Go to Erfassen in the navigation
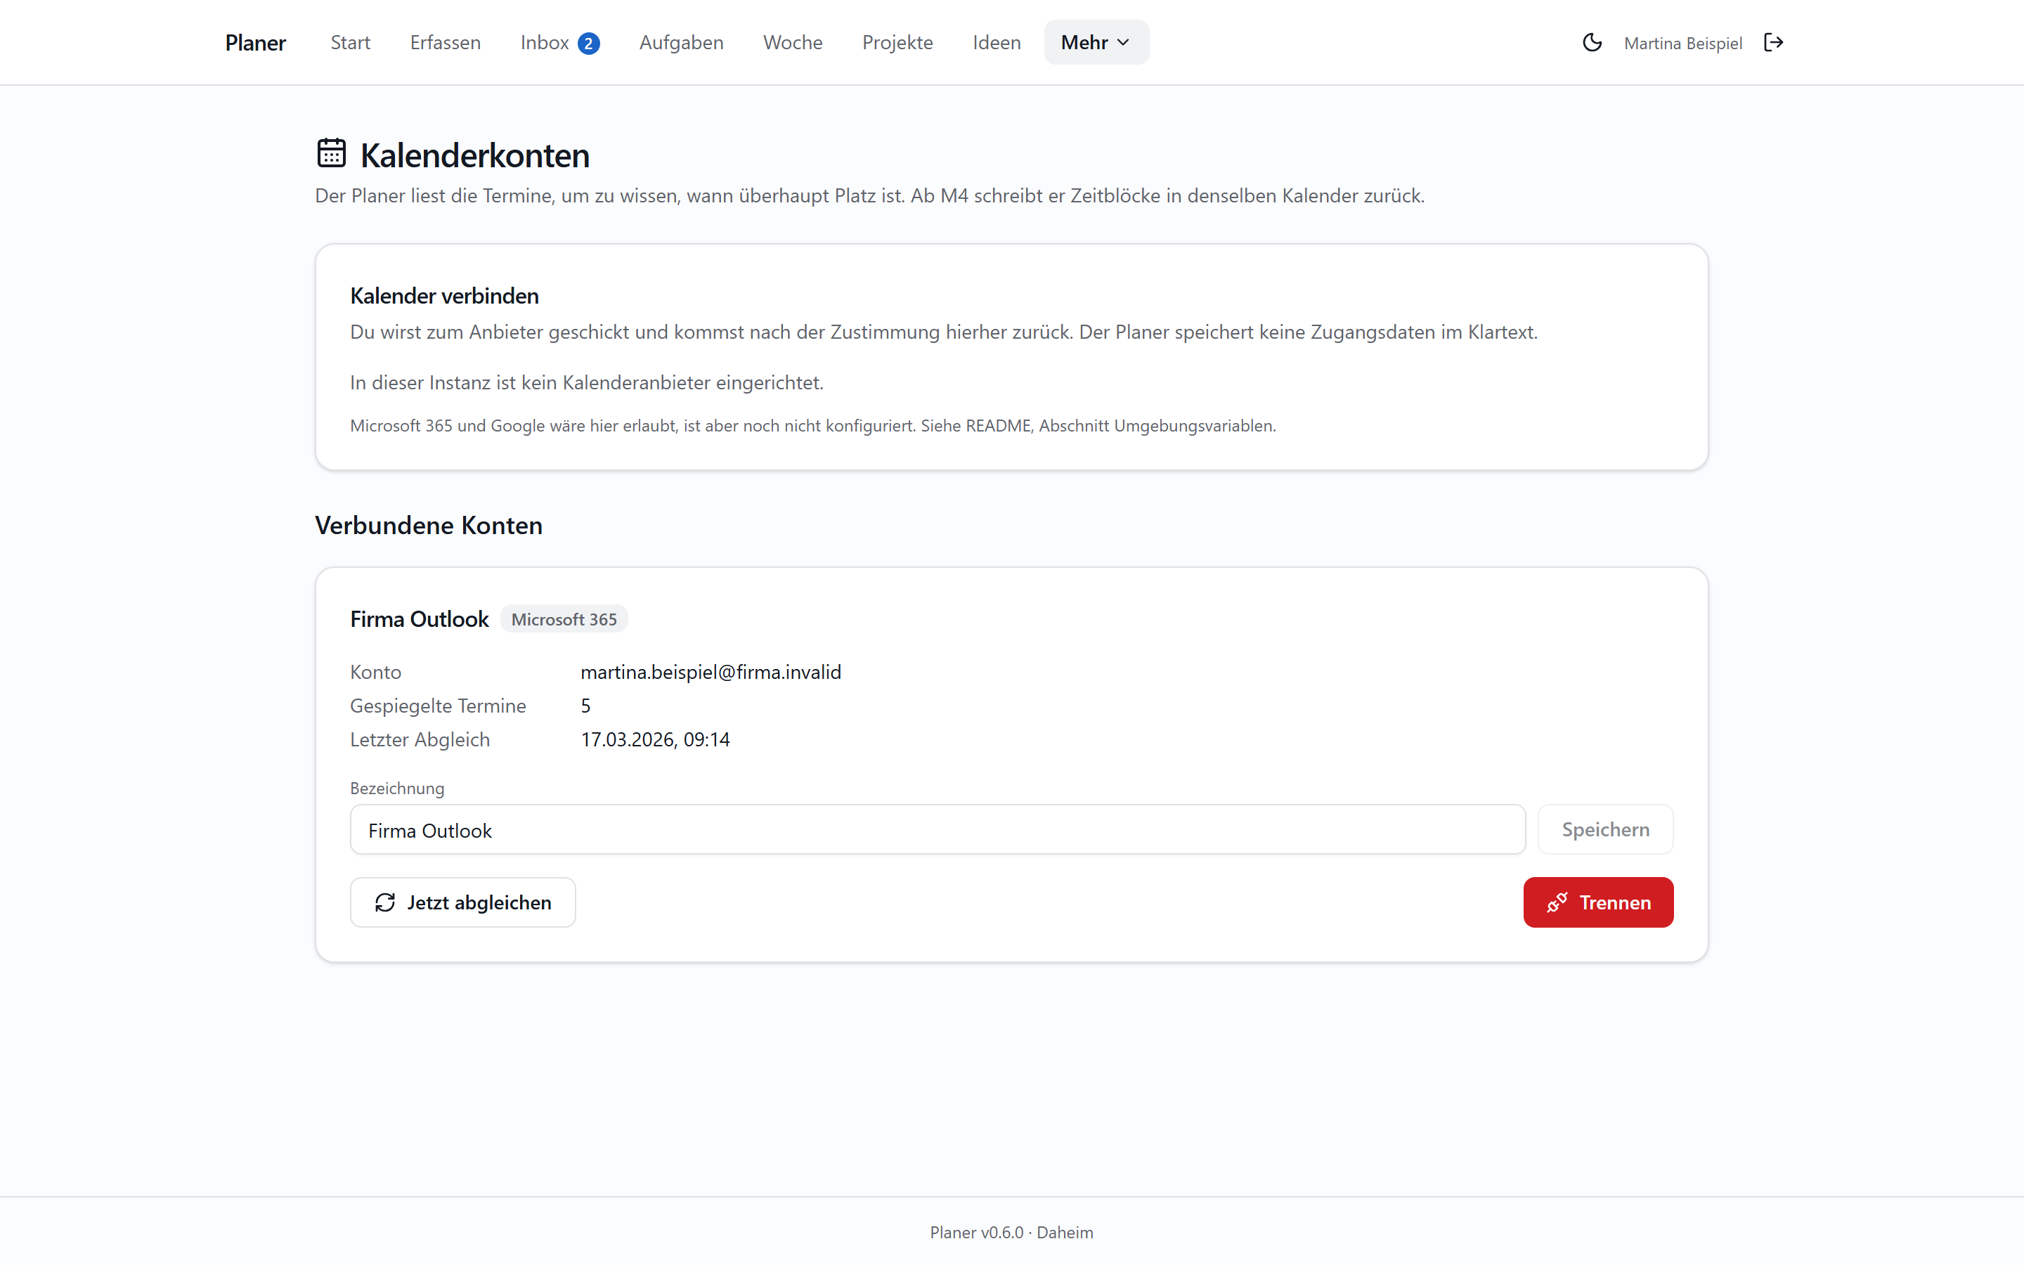Viewport: 2024px width, 1265px height. [445, 43]
